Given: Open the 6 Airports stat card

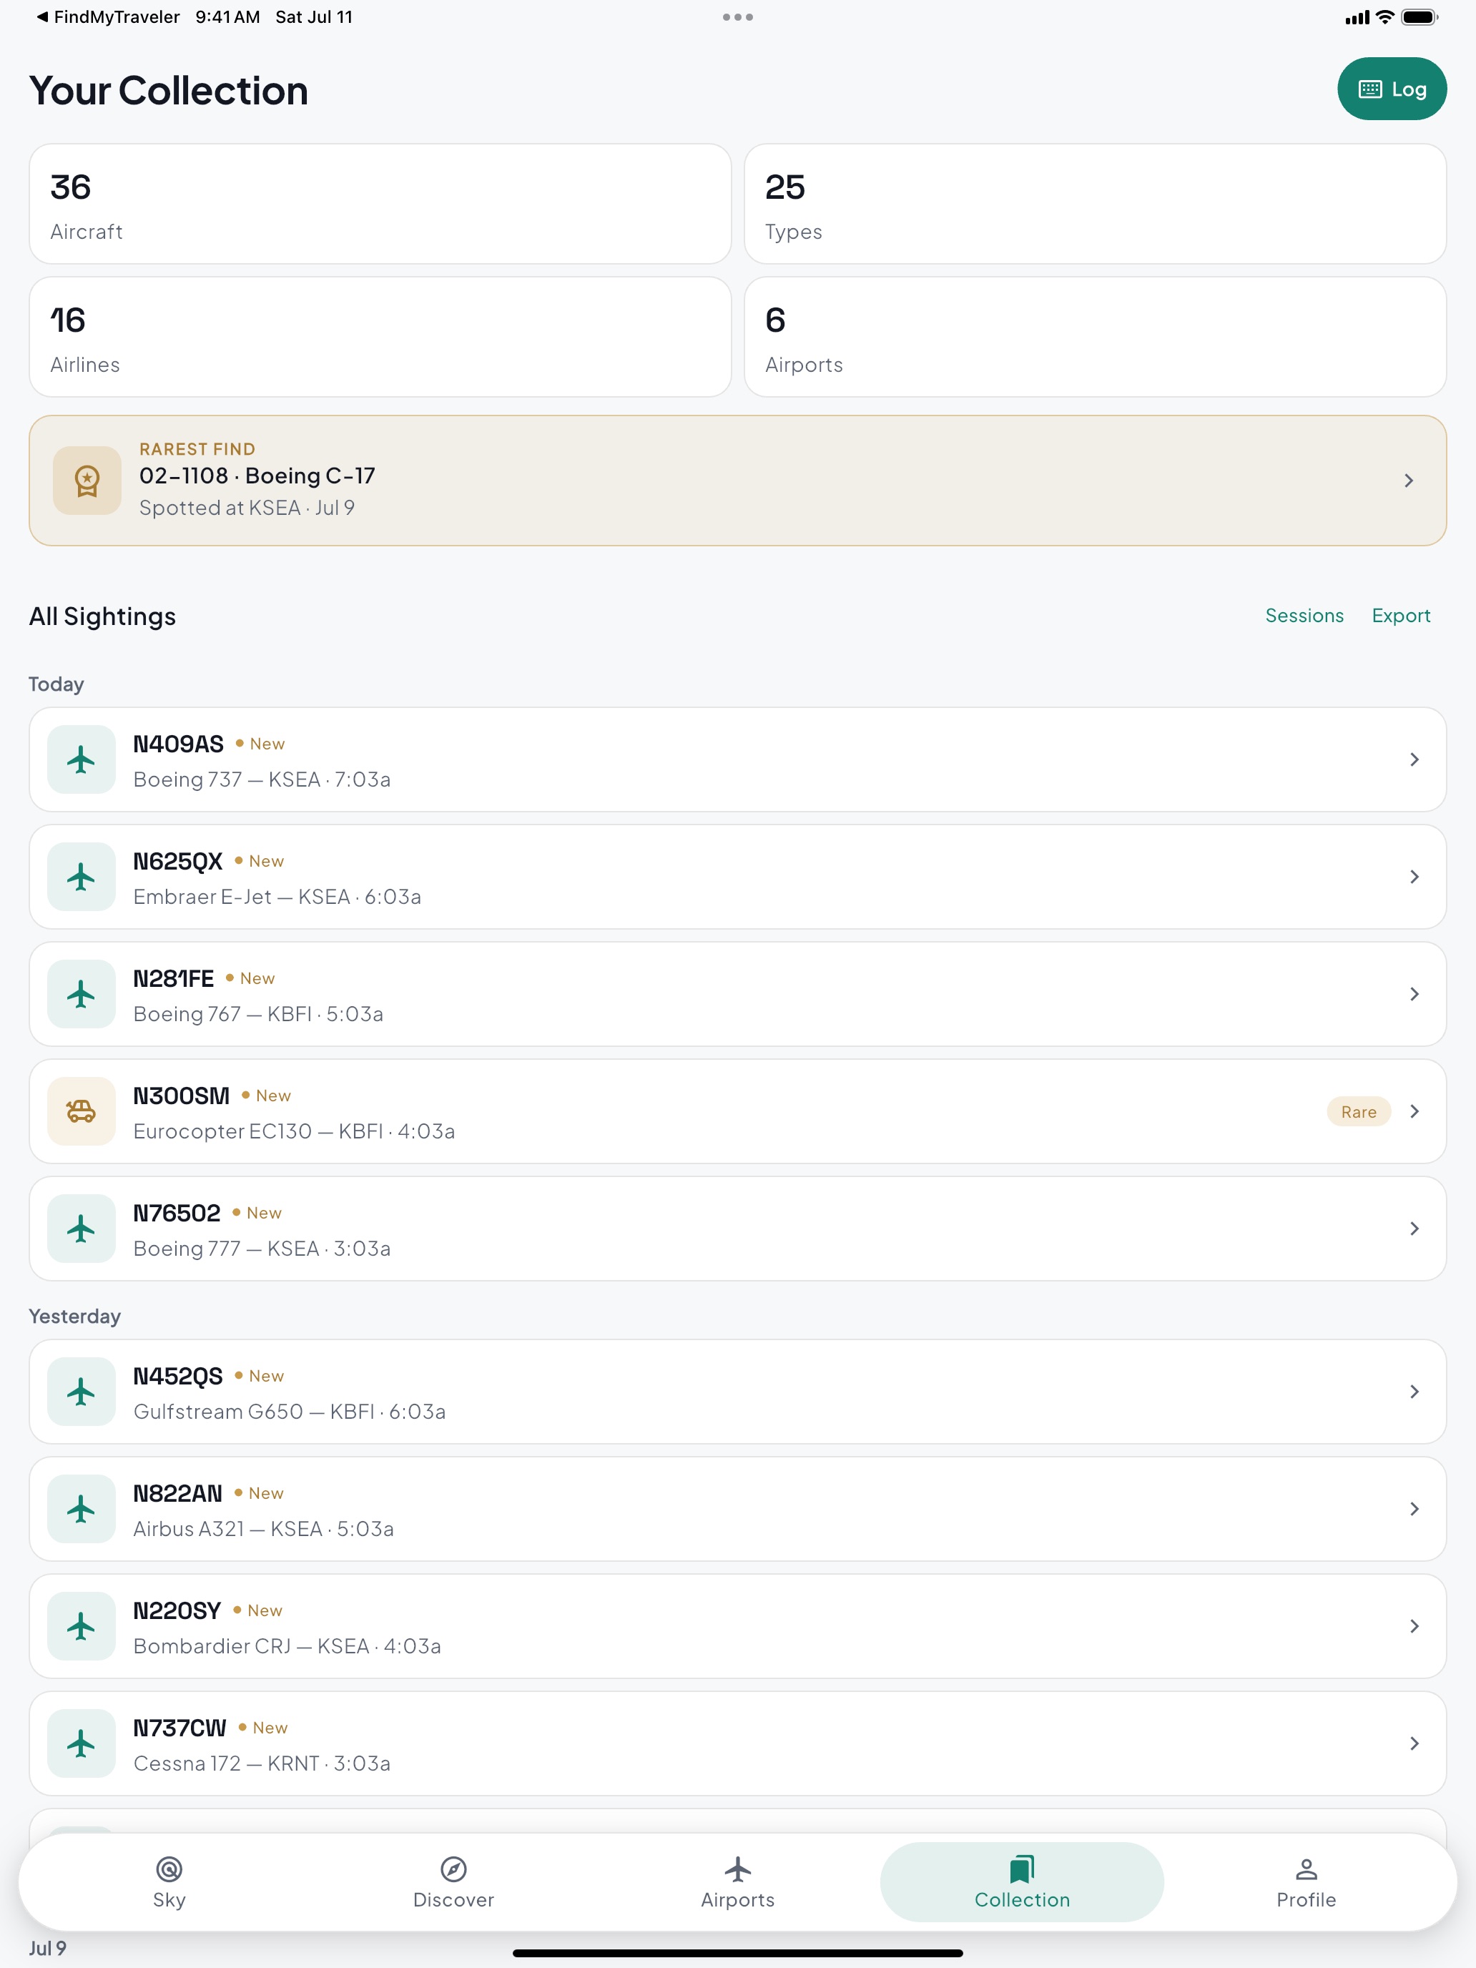Looking at the screenshot, I should pyautogui.click(x=1096, y=338).
